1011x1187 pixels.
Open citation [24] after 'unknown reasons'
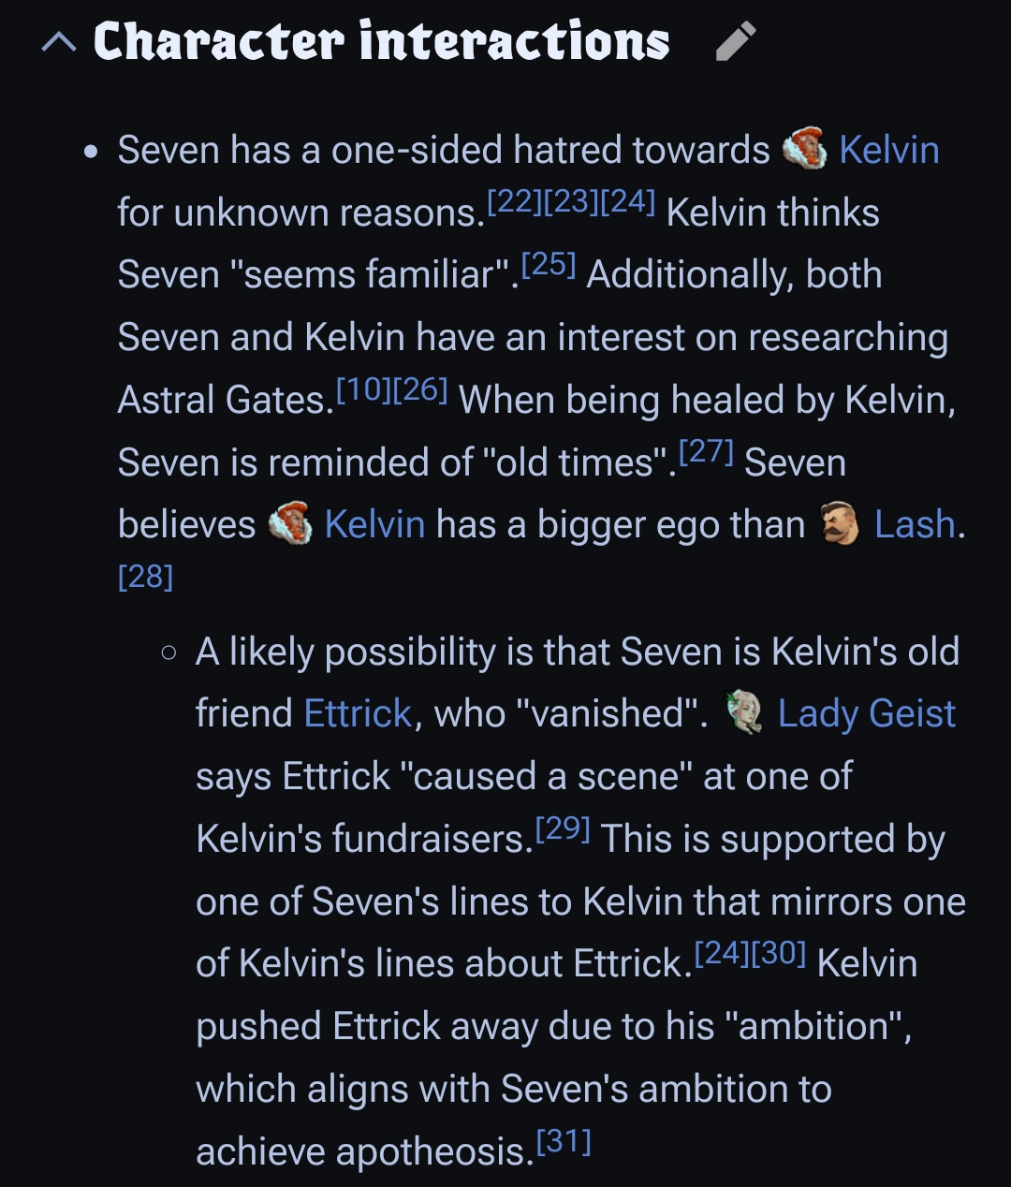627,201
